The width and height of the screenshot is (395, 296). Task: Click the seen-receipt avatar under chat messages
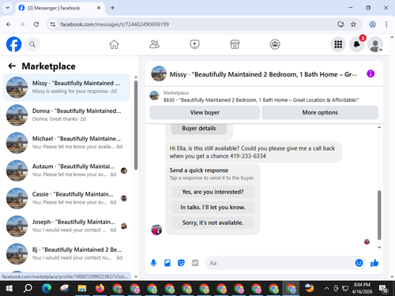point(367,242)
